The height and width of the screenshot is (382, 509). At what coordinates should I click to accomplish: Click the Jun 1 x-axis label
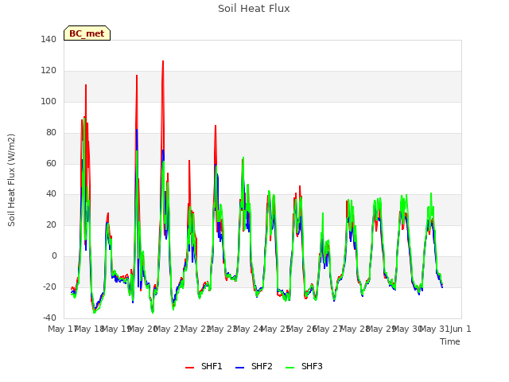tap(460, 329)
